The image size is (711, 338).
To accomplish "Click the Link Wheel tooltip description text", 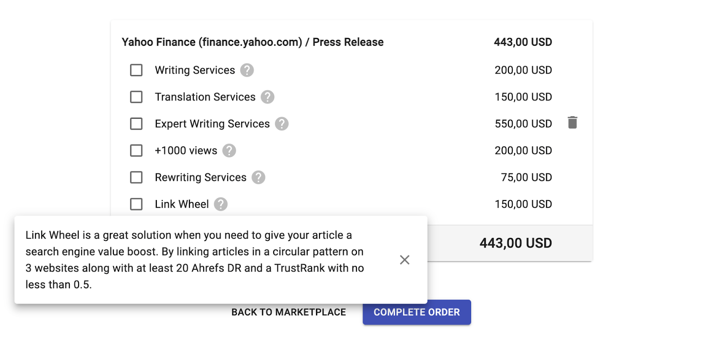I will pos(195,260).
